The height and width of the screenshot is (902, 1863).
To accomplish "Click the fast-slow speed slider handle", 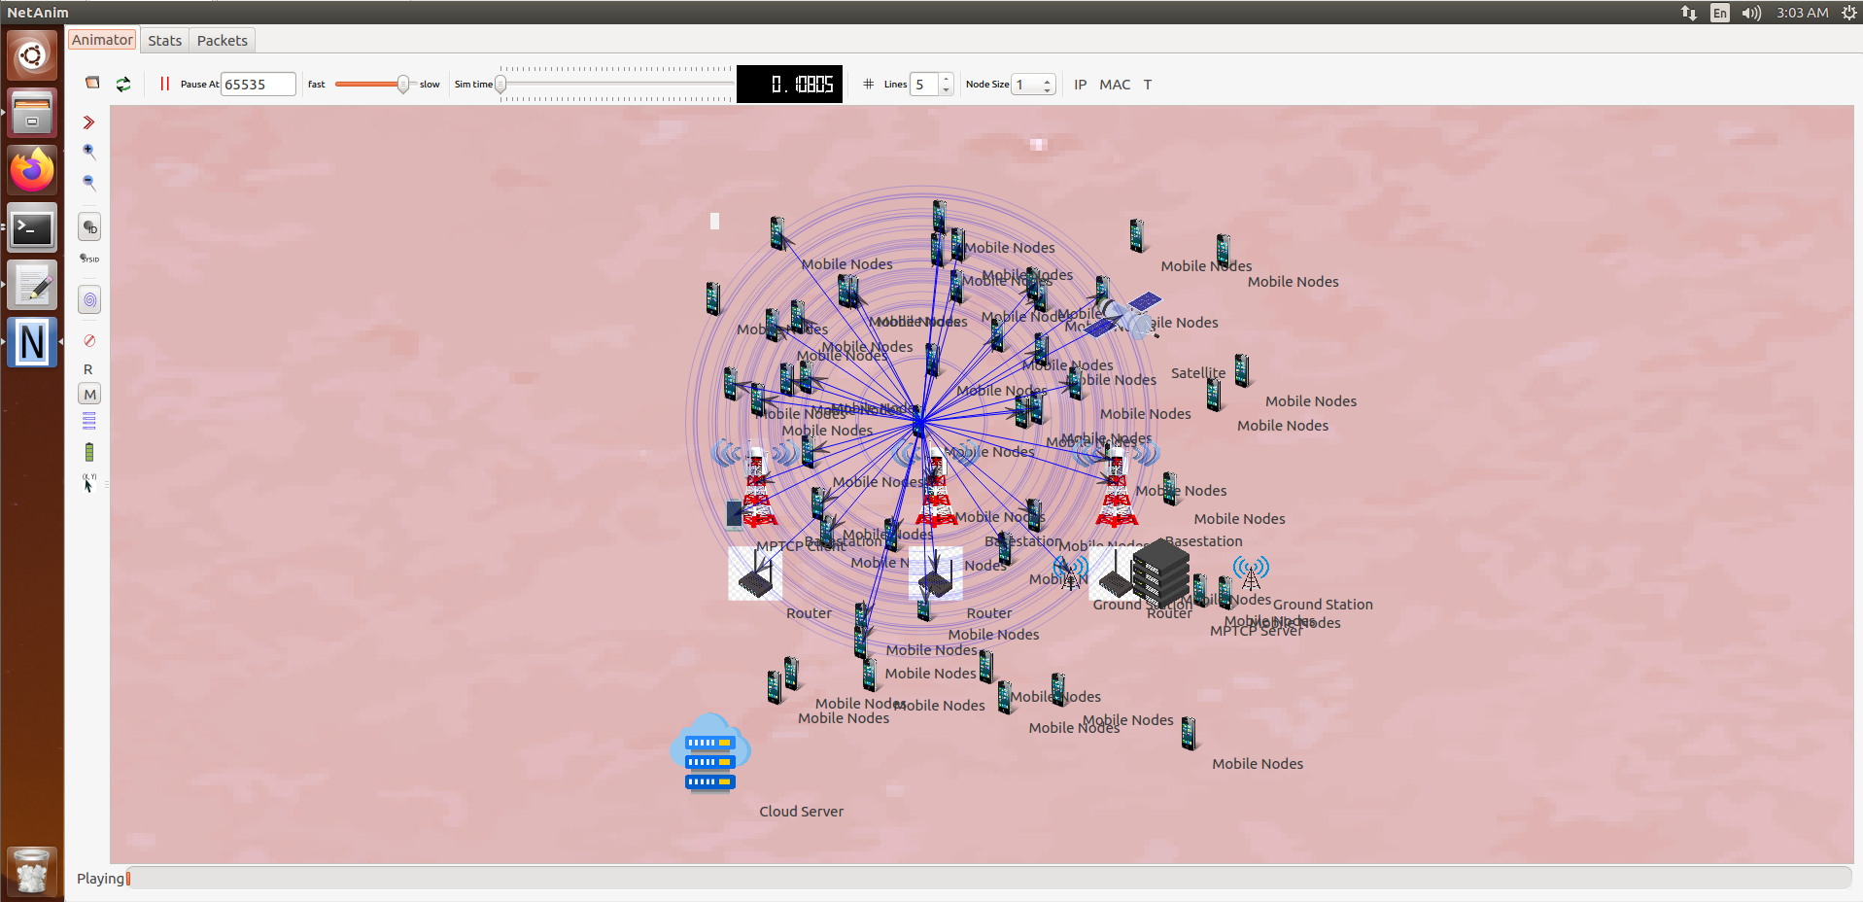I will pyautogui.click(x=403, y=85).
